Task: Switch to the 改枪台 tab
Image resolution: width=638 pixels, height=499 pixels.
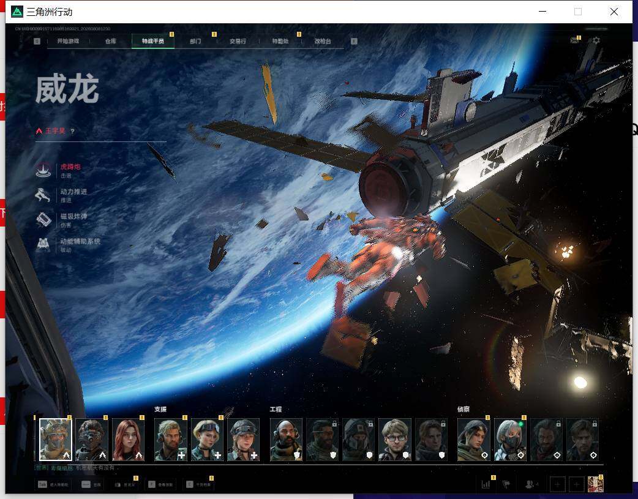Action: 323,41
